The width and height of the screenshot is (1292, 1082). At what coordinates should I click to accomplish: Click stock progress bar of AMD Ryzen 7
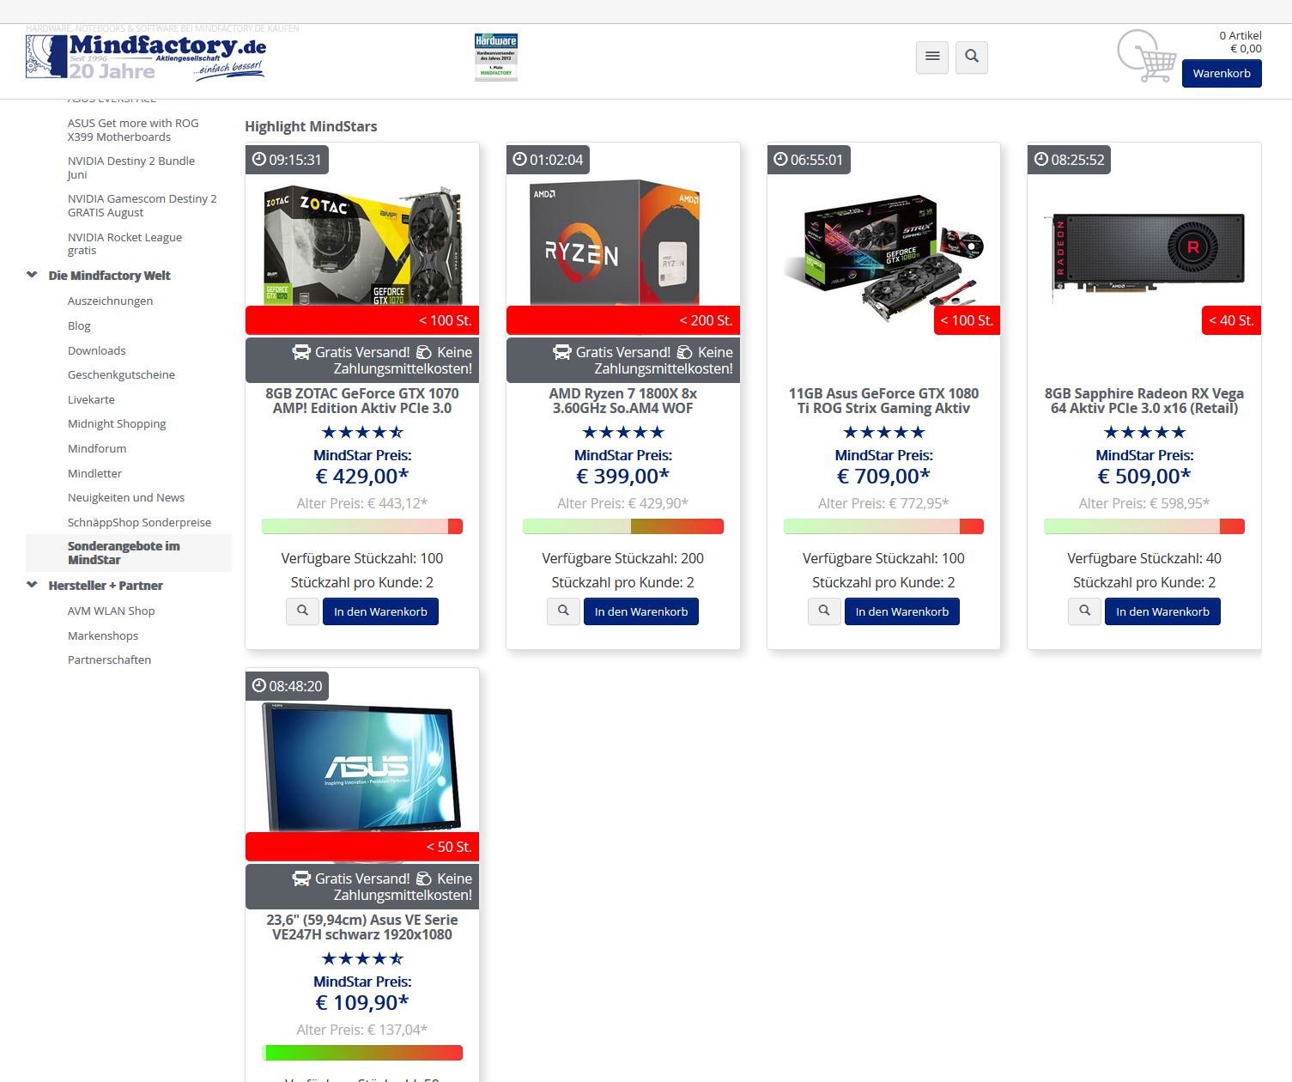pyautogui.click(x=623, y=526)
